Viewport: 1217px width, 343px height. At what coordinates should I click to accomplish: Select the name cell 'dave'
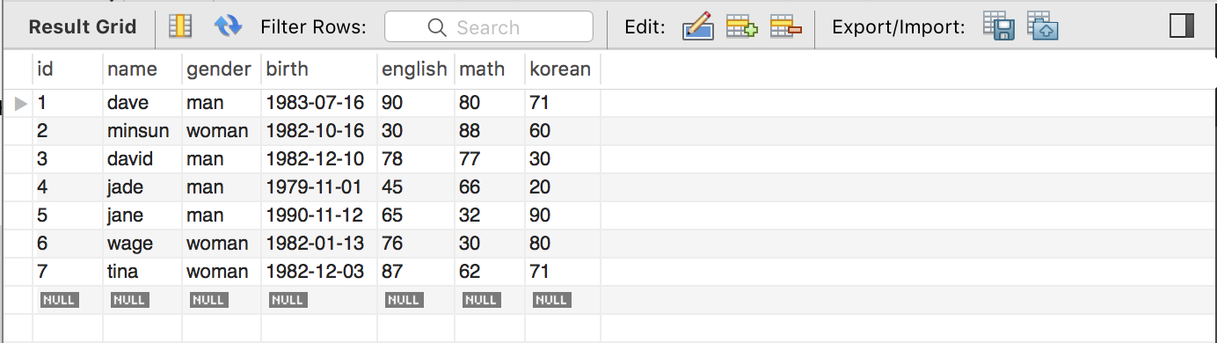(x=142, y=103)
